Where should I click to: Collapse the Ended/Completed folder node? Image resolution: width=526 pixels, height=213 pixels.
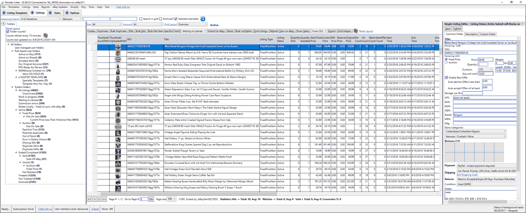(x=16, y=152)
